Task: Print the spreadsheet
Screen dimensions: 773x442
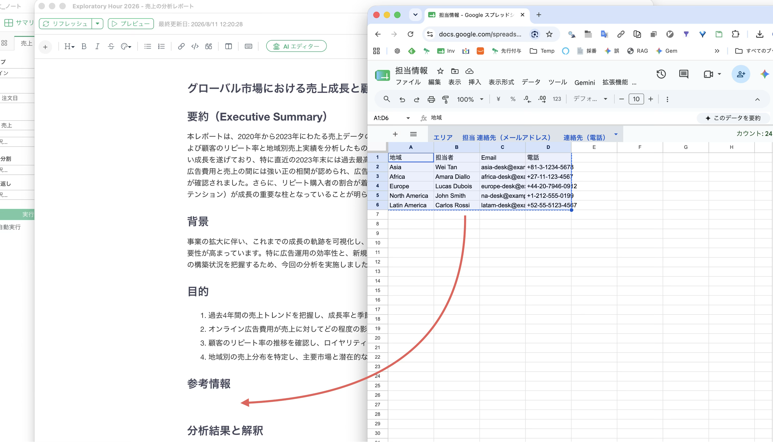Action: point(431,99)
